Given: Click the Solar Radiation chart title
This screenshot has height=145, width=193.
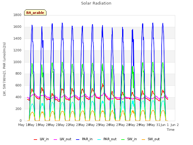Looking at the screenshot, I should tap(96, 3).
